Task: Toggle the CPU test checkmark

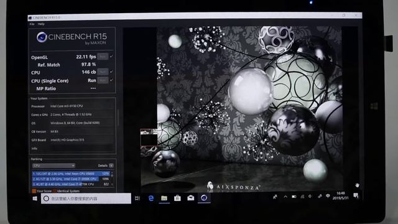Action: point(111,72)
